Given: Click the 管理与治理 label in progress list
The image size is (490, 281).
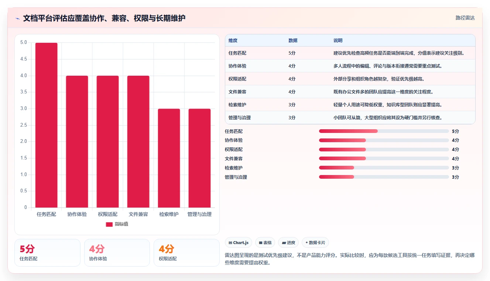Looking at the screenshot, I should coord(236,177).
